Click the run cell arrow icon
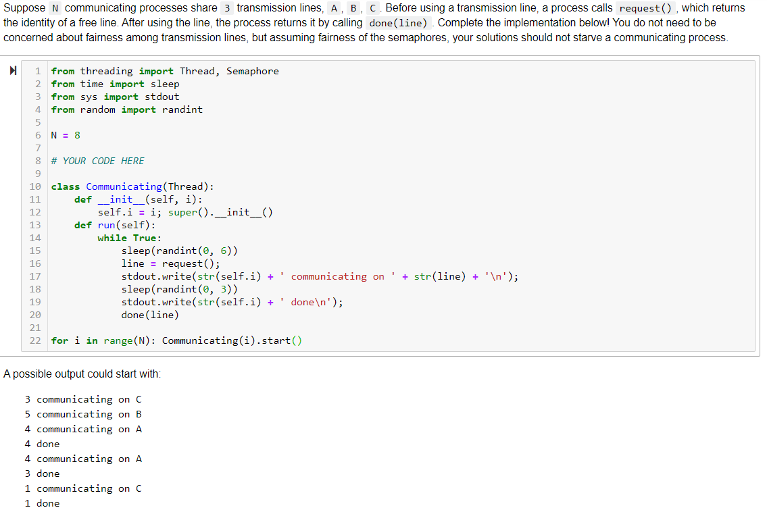Viewport: 767px width, 512px height. [14, 70]
